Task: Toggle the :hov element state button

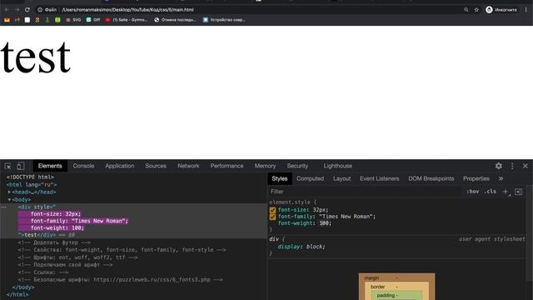Action: coord(472,192)
